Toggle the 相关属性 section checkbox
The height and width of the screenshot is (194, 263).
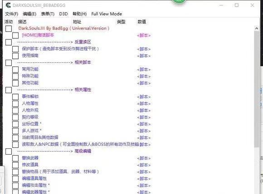pyautogui.click(x=9, y=90)
